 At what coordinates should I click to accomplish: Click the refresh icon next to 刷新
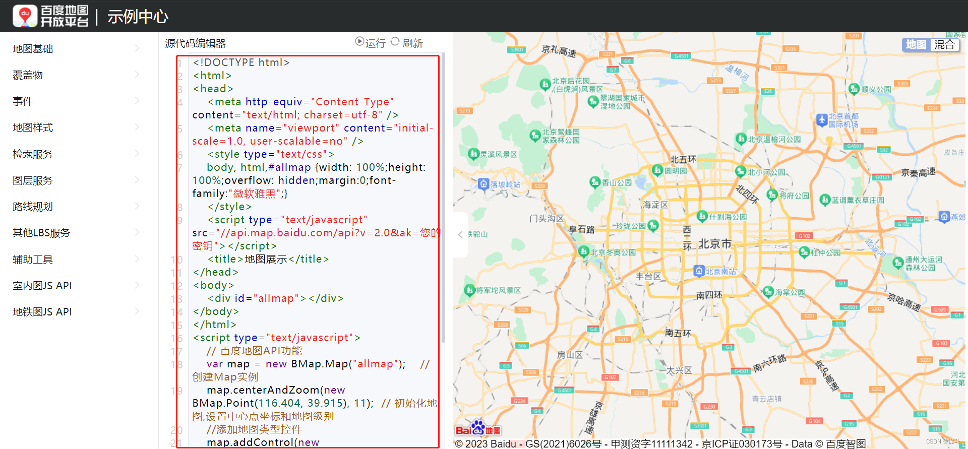395,41
